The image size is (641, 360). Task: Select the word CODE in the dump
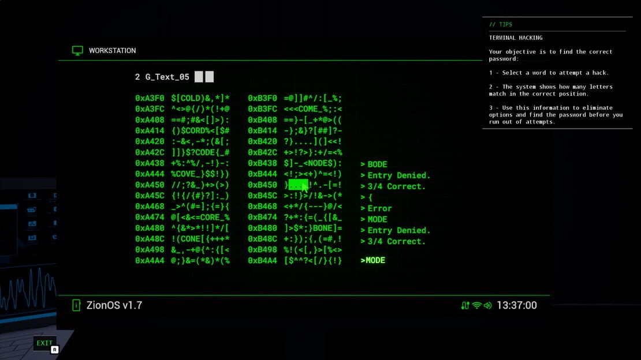coord(205,152)
